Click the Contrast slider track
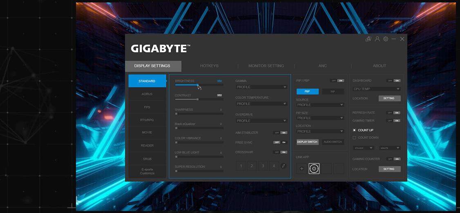 pos(199,99)
